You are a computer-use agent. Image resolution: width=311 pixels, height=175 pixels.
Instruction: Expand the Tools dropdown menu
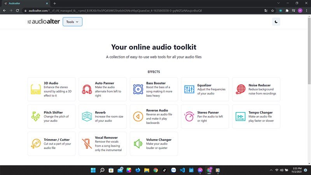point(72,22)
